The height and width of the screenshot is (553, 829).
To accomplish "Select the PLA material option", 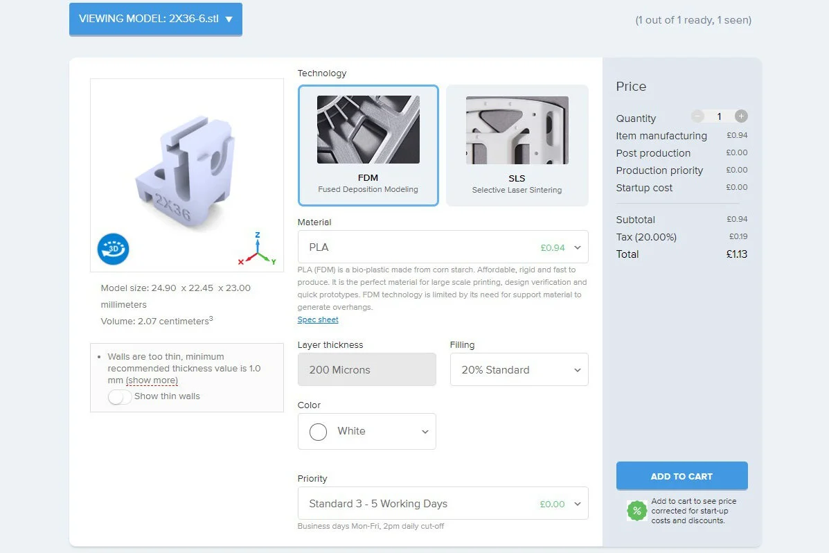I will click(x=443, y=247).
